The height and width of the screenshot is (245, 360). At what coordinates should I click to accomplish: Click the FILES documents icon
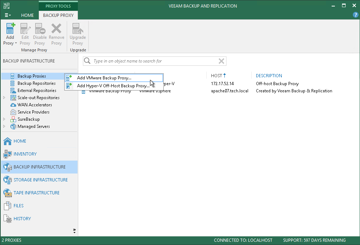(8, 206)
